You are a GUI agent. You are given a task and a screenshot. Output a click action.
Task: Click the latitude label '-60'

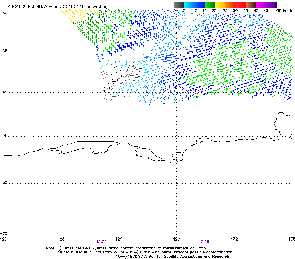4,13
